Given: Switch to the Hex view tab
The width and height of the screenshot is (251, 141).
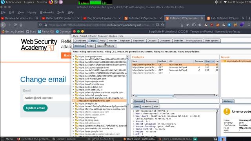Looking at the screenshot, I should point(156,107).
